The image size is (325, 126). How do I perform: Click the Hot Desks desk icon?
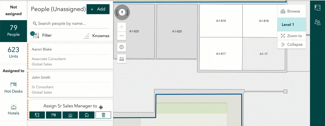pyautogui.click(x=13, y=85)
